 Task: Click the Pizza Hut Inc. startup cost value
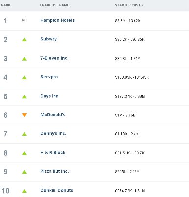pyautogui.click(x=127, y=172)
